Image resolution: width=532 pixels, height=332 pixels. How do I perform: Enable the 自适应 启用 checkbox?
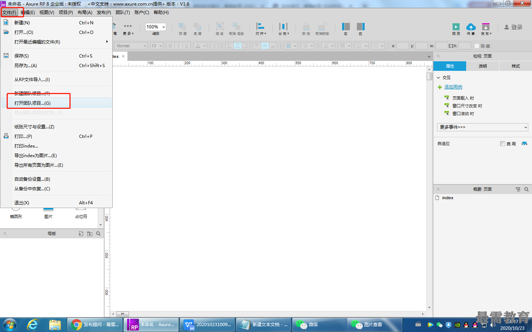pos(502,144)
